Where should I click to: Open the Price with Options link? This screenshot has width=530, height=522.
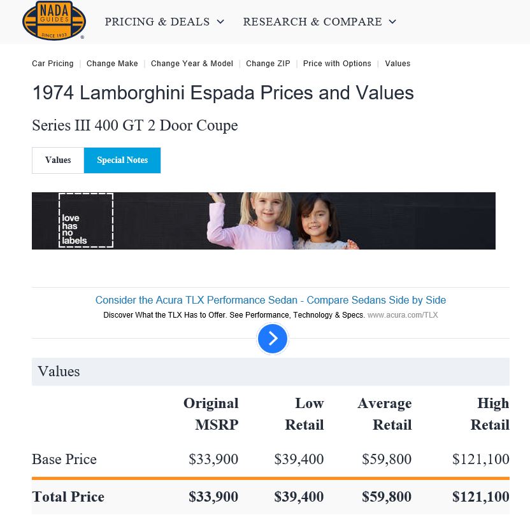pos(337,64)
